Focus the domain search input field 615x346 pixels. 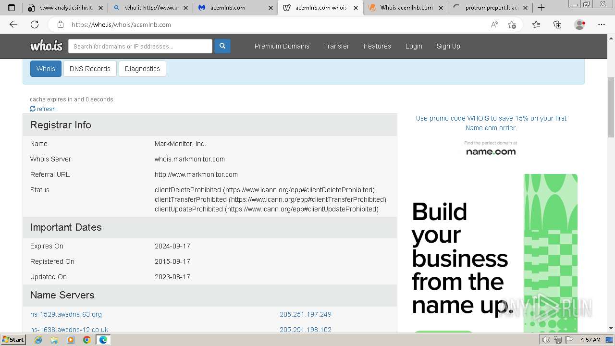point(140,46)
